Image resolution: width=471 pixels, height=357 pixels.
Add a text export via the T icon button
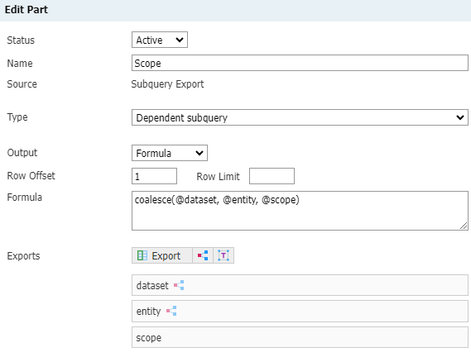tap(223, 255)
